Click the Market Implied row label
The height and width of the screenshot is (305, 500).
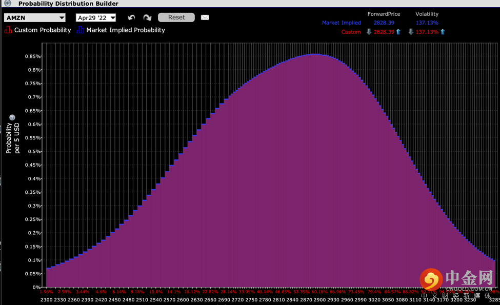341,23
